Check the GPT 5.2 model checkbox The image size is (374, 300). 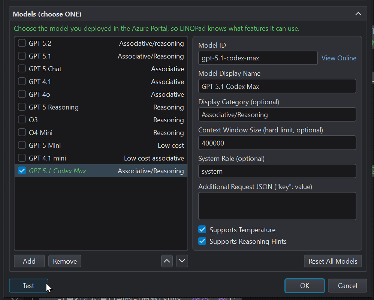[22, 43]
